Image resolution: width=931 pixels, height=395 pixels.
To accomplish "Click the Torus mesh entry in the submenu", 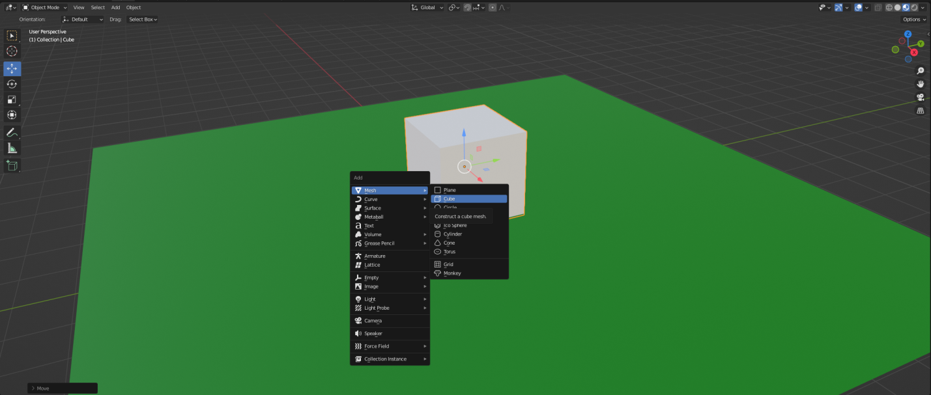I will pyautogui.click(x=470, y=252).
